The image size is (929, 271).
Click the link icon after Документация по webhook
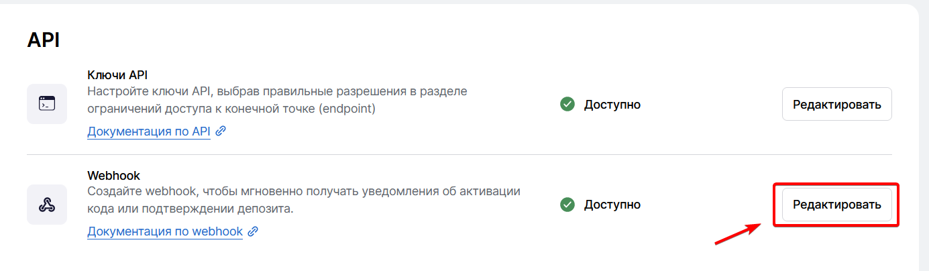point(253,231)
